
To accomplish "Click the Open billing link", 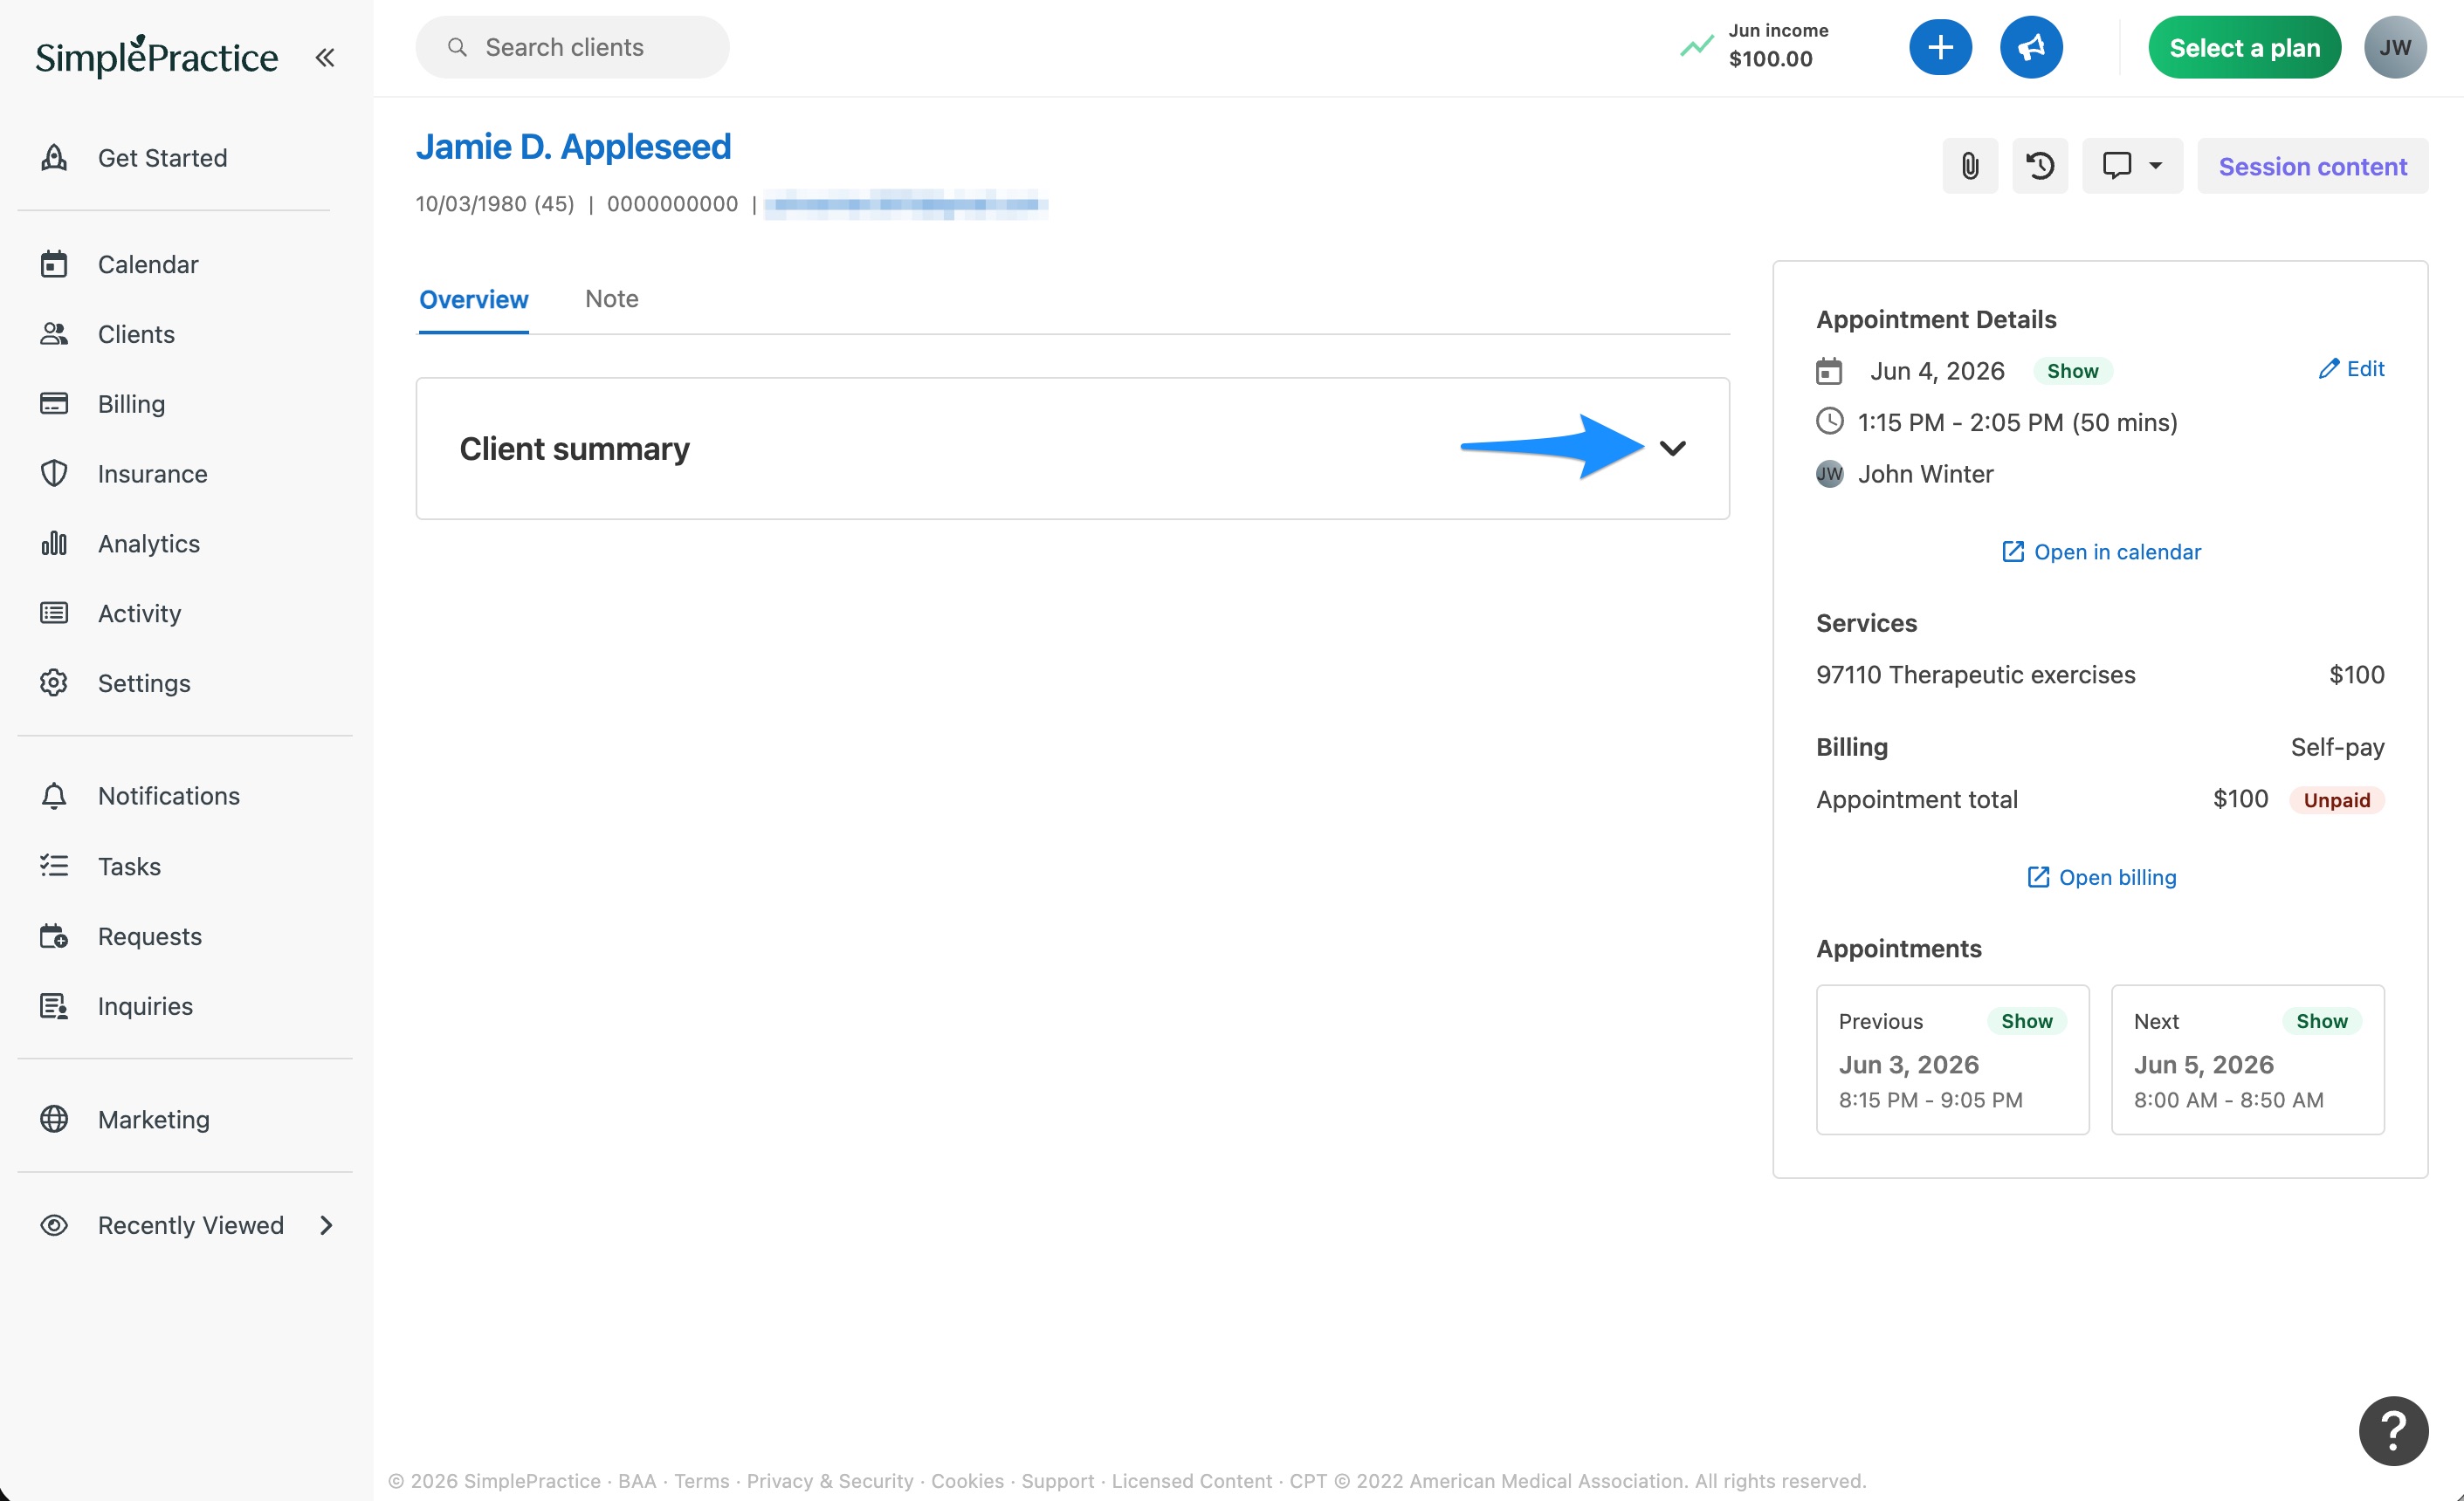I will (x=2101, y=877).
